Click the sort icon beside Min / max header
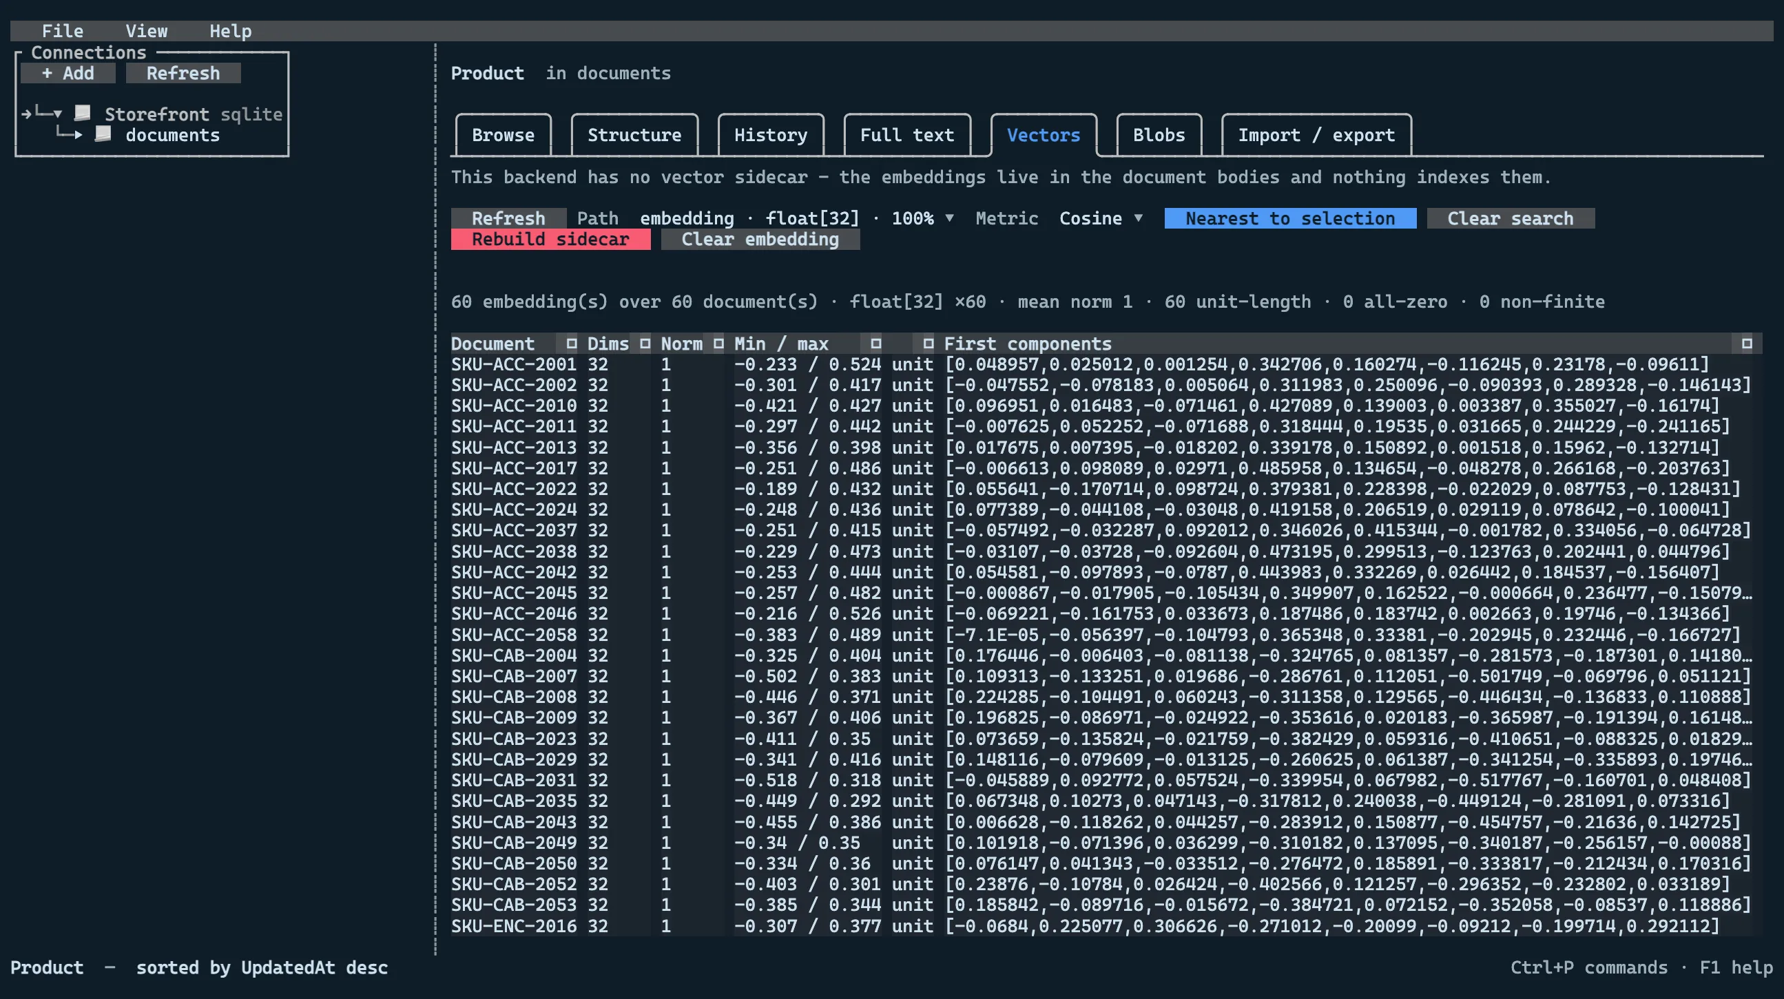Screen dimensions: 1784x999 pyautogui.click(x=875, y=344)
